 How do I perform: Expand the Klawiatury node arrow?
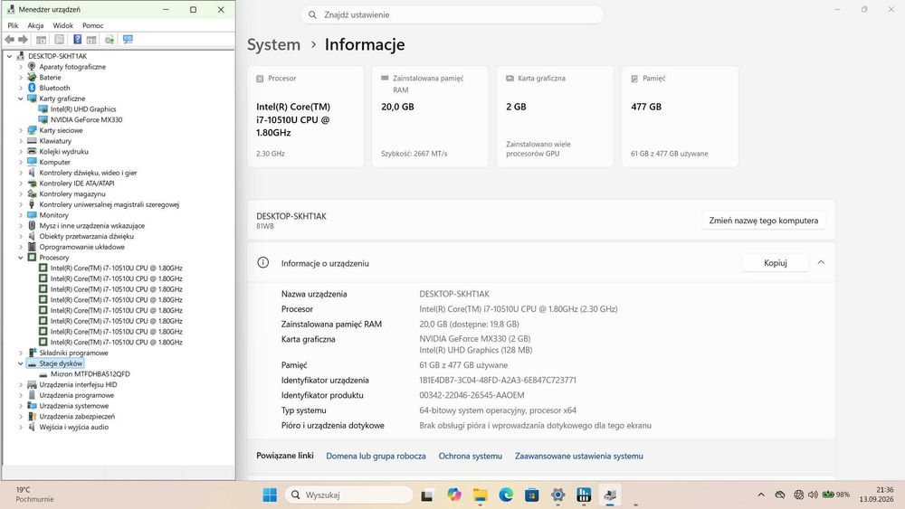21,141
